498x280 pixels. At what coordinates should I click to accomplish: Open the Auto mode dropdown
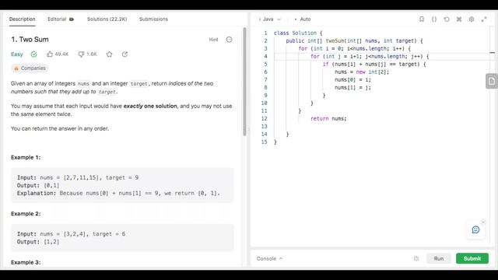pyautogui.click(x=303, y=19)
